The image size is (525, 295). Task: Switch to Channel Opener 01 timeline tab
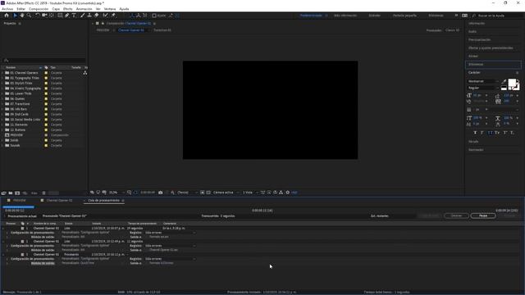(59, 200)
